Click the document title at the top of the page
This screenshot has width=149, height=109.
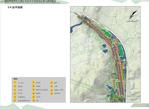30,1
